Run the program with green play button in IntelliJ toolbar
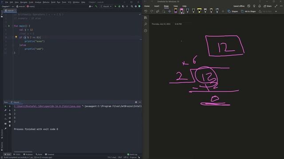This screenshot has height=159, width=284. click(x=115, y=6)
